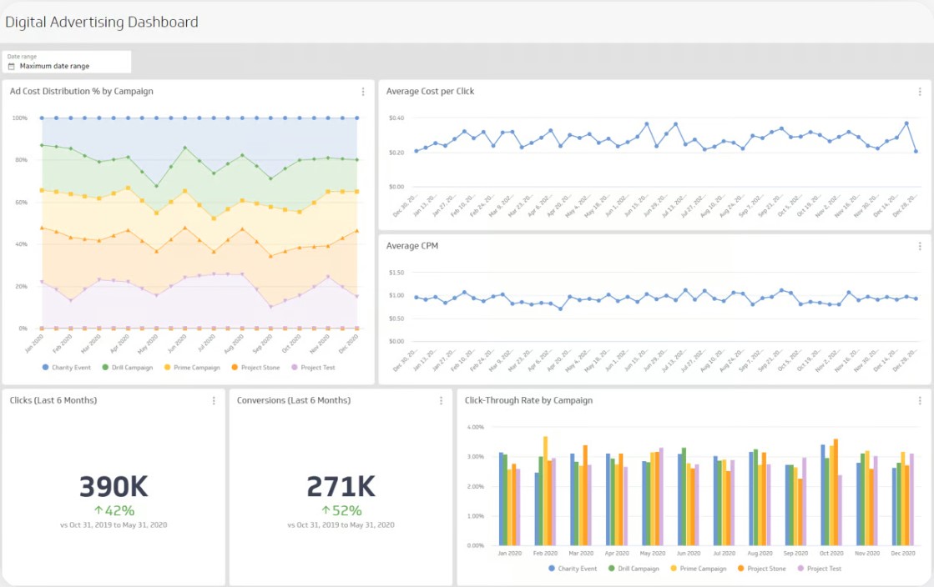Select the Click-Through Rate by Campaign panel header
Image resolution: width=934 pixels, height=587 pixels.
point(529,400)
